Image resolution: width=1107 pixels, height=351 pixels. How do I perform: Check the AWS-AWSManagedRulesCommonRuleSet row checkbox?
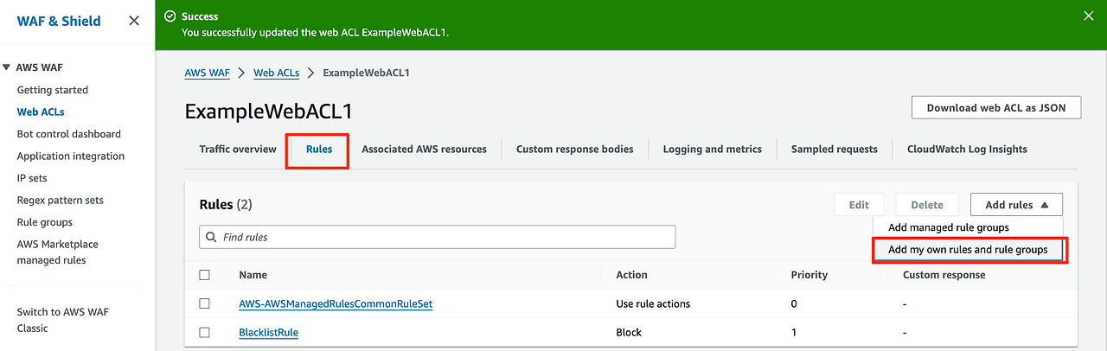pos(205,304)
